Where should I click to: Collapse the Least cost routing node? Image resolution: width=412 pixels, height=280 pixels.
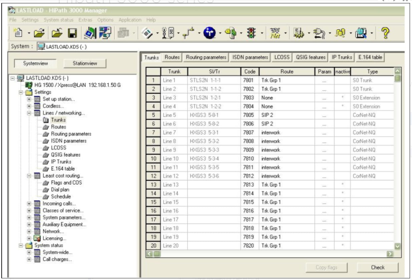click(x=29, y=176)
